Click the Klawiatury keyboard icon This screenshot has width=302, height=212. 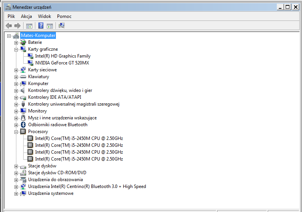[x=23, y=77]
